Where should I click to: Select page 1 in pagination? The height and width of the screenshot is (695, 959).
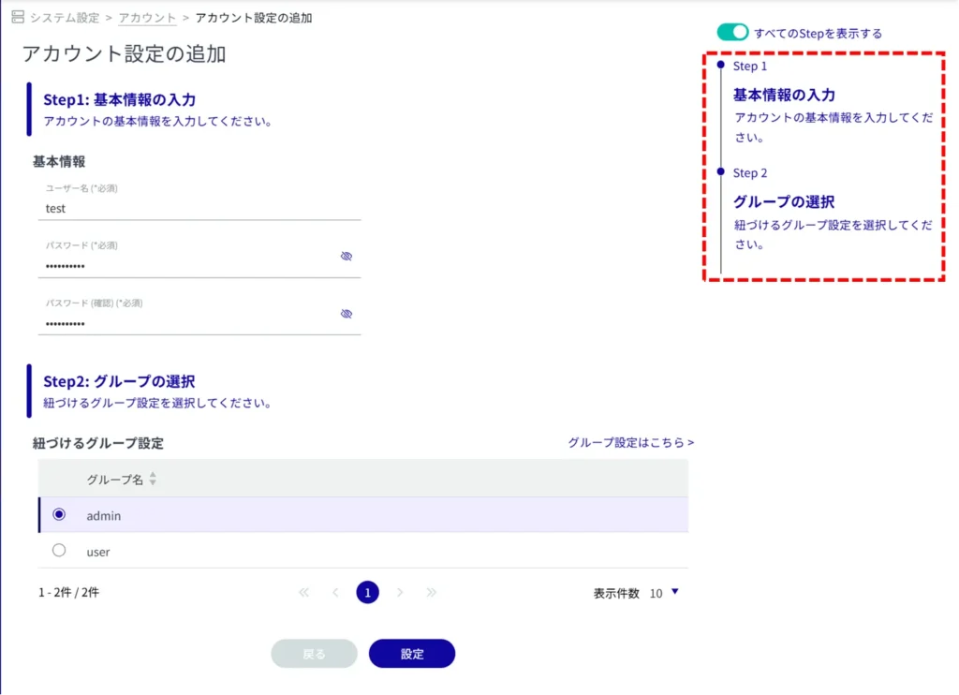367,592
